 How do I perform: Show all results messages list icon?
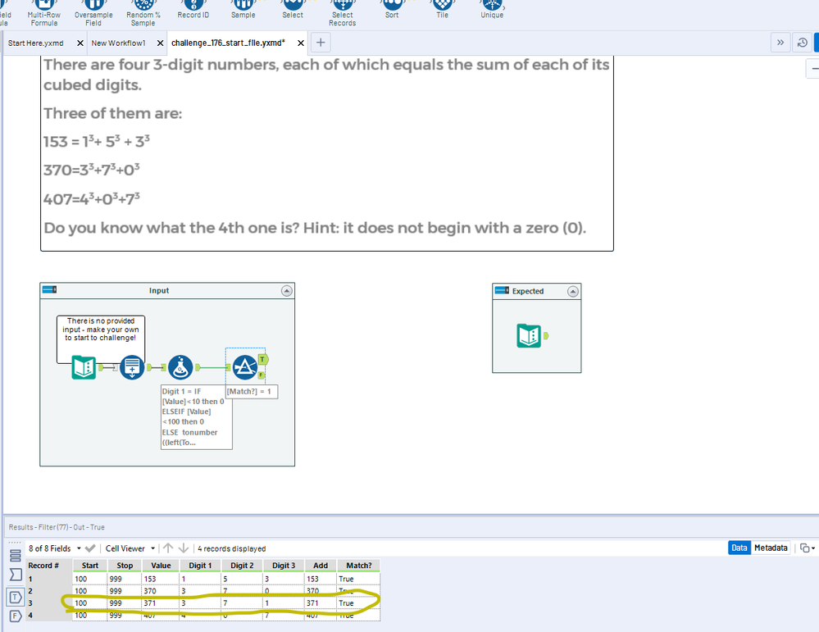(x=15, y=555)
